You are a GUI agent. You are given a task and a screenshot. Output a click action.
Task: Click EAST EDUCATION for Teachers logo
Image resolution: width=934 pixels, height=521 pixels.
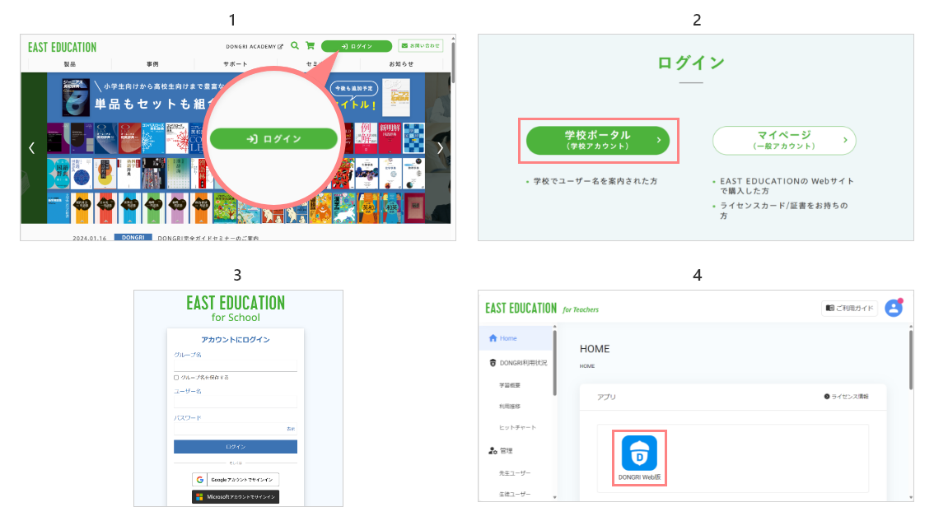[541, 308]
